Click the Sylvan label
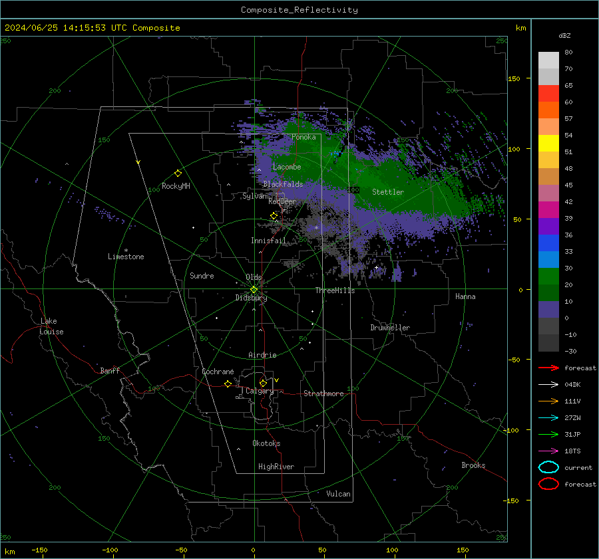Screen dimensions: 599x559 tap(254, 195)
